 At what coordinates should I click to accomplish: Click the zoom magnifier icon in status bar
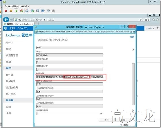[121, 125]
